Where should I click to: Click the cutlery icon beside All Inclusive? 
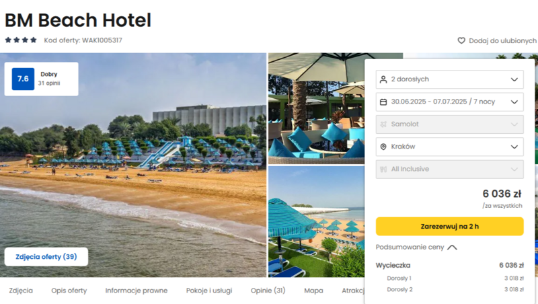[383, 169]
